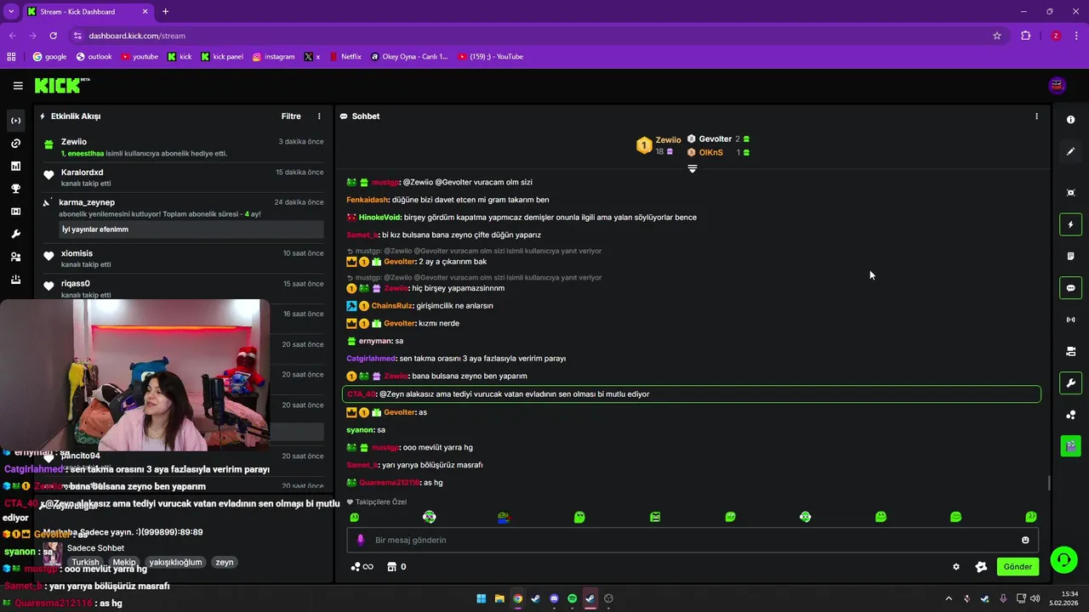Open the instagram bookmark
The height and width of the screenshot is (612, 1089).
[x=273, y=57]
